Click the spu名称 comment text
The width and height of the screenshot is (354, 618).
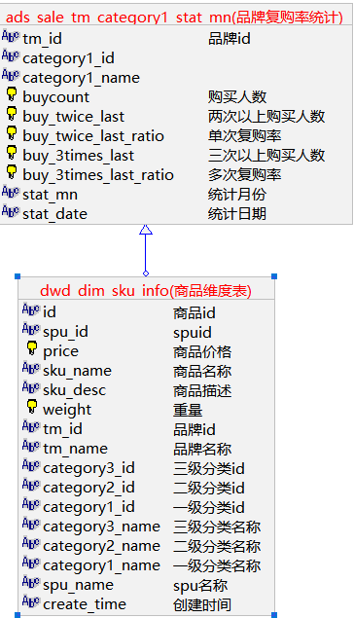pos(200,585)
